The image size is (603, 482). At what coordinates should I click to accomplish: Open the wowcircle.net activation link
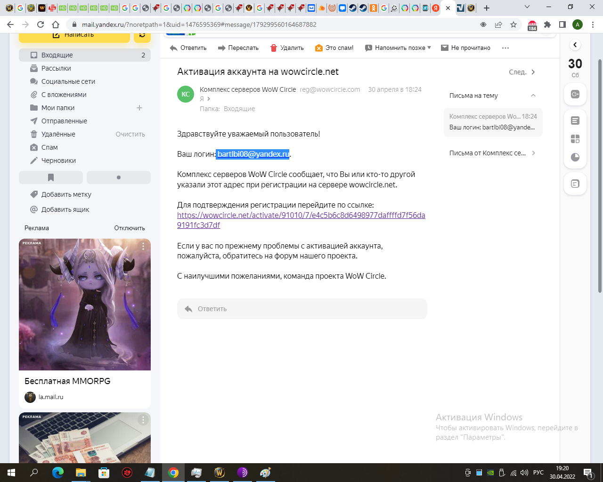(x=301, y=216)
